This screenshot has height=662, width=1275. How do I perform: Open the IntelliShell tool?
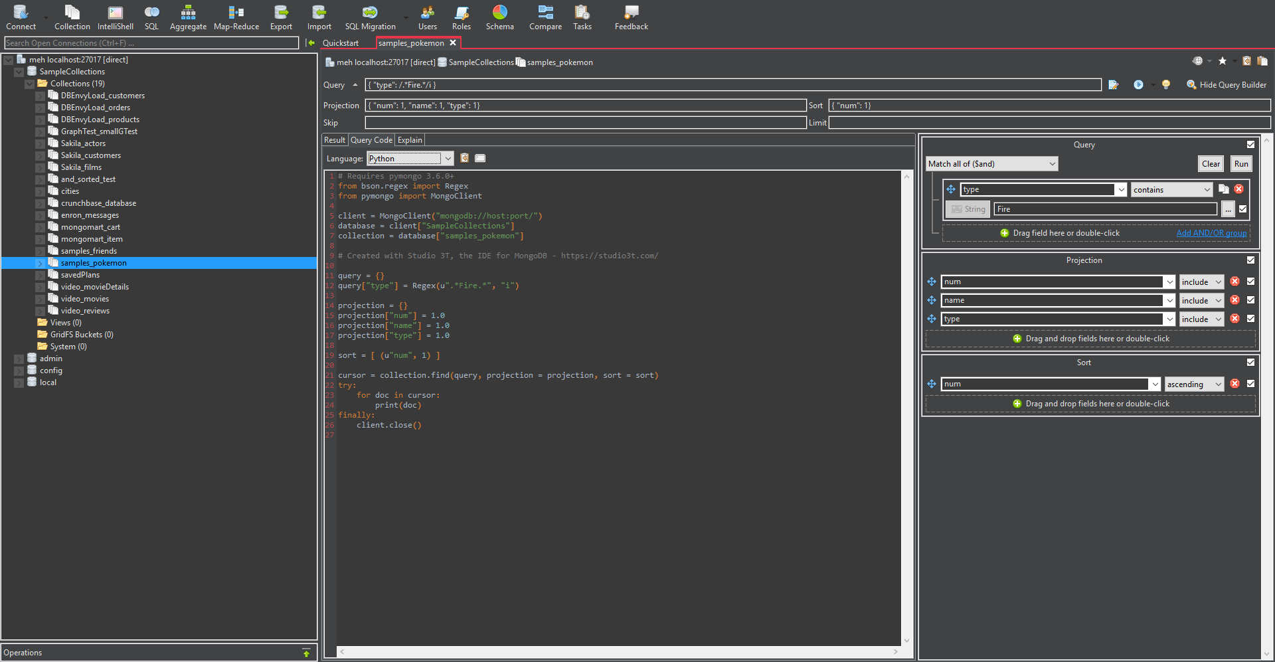point(115,18)
